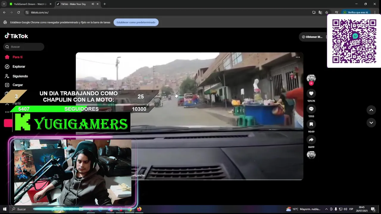Open the network tray icon
The width and height of the screenshot is (381, 214).
(341, 209)
